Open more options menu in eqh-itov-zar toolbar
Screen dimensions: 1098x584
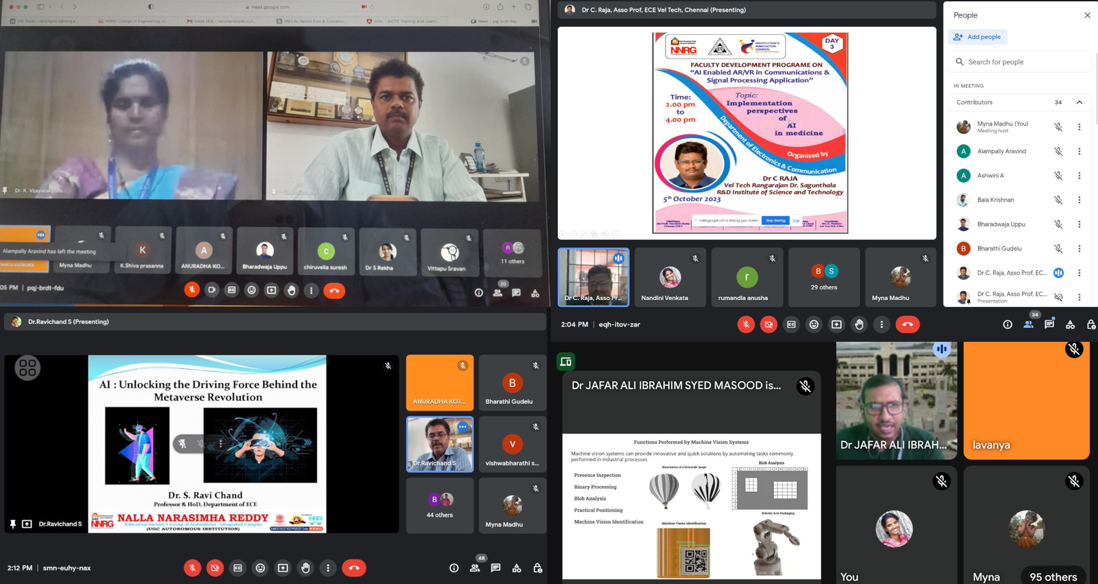pos(882,325)
